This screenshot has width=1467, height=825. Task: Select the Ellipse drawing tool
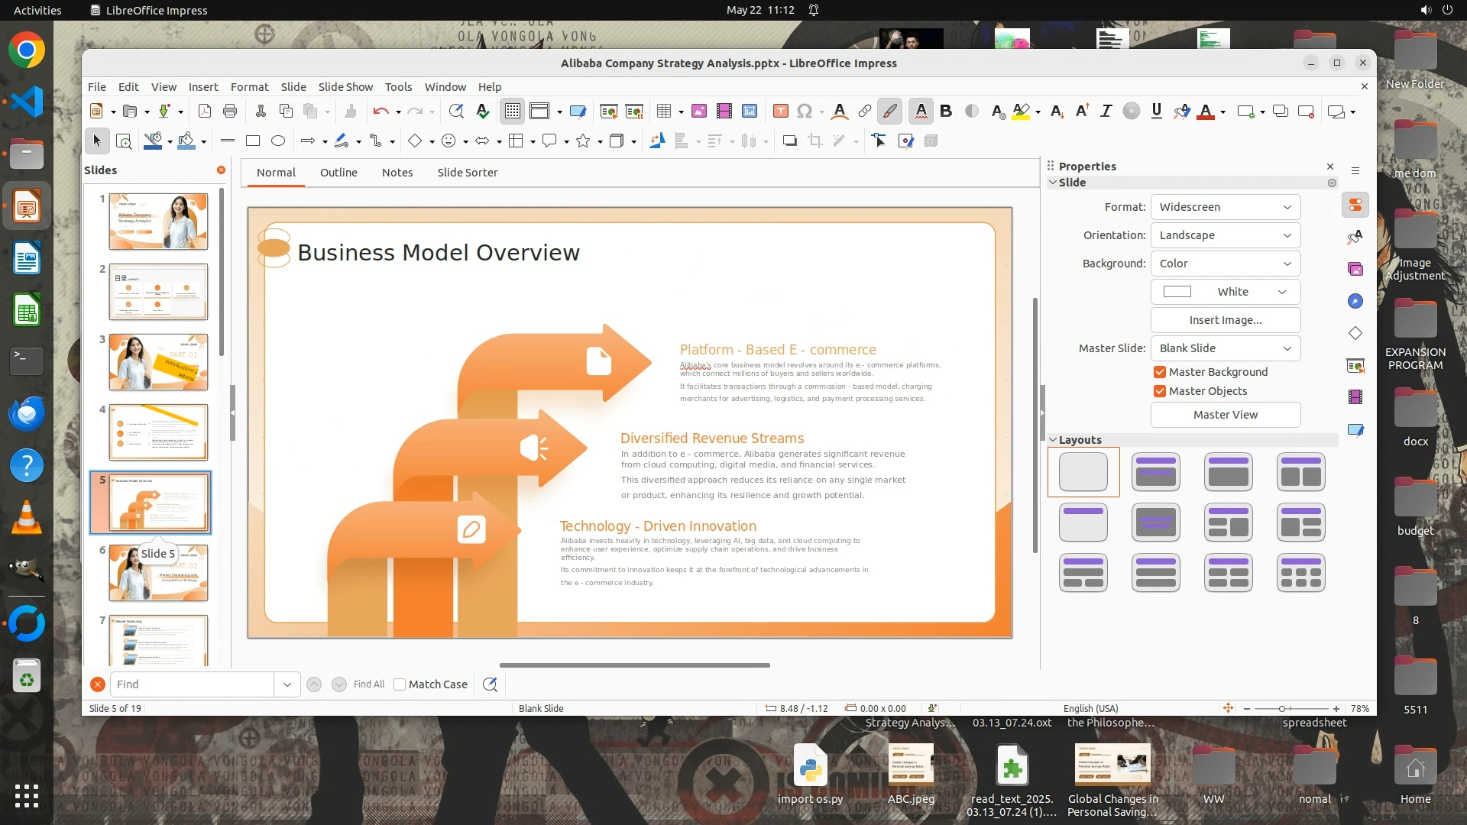click(x=278, y=141)
